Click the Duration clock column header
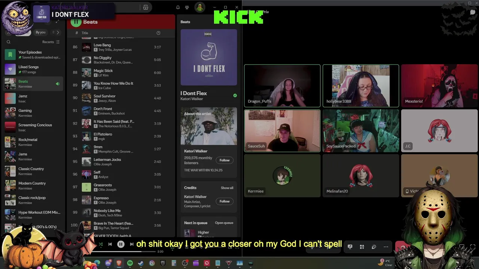 pos(158,33)
